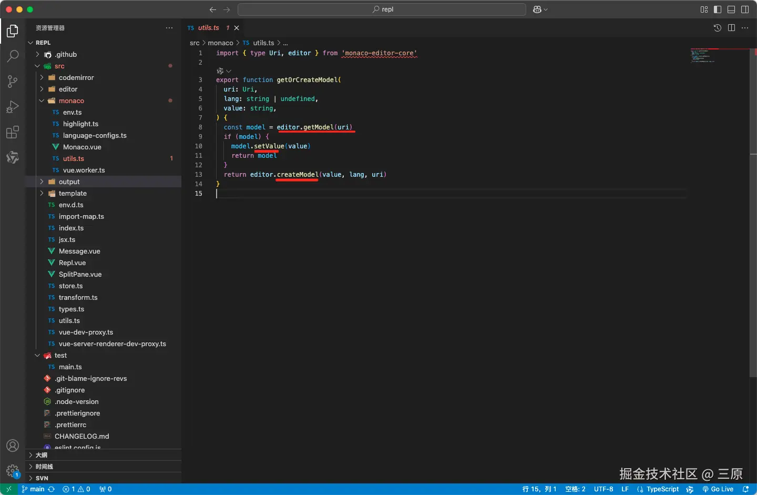Open the Source Control view
Screen dimensions: 757x495
tap(13, 81)
